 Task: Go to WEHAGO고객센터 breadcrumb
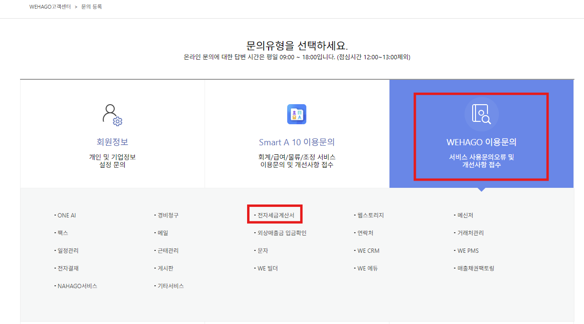[x=50, y=7]
